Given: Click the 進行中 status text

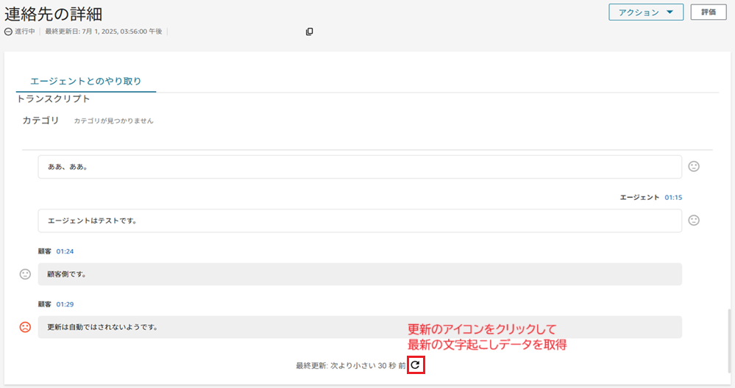Looking at the screenshot, I should [25, 32].
